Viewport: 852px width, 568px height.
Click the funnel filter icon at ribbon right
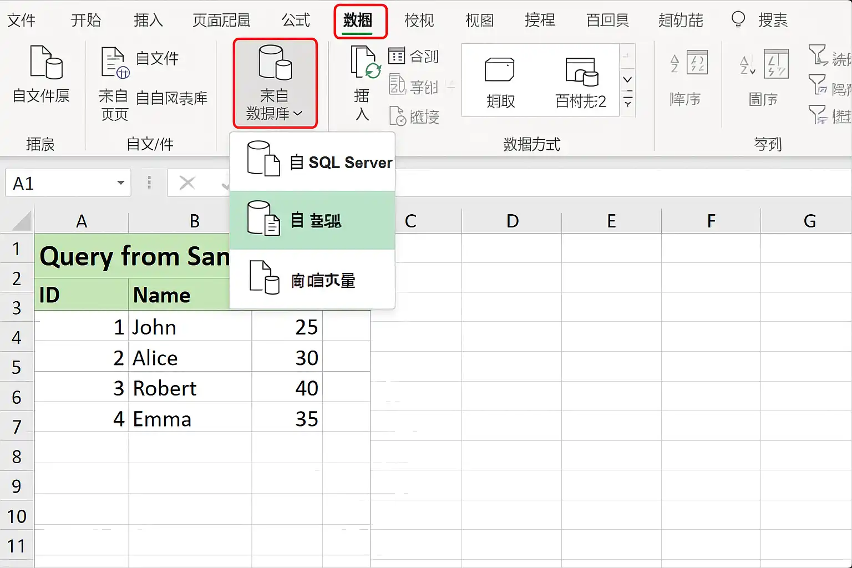click(x=817, y=55)
